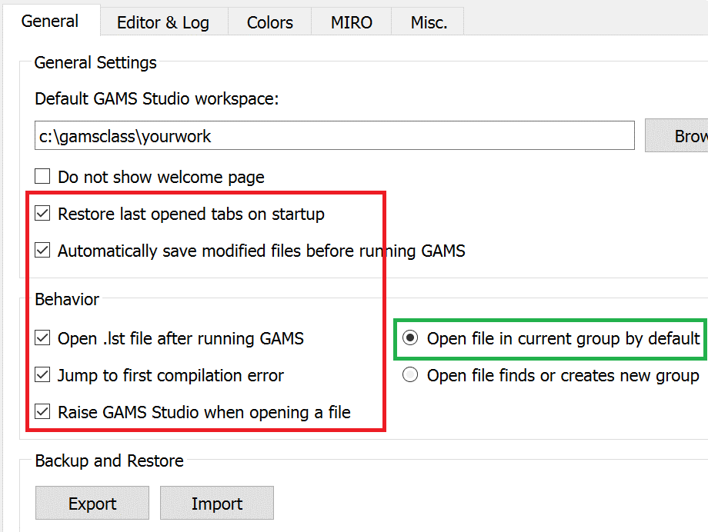
Task: Uncheck Restore last opened tabs on startup
Action: coord(43,214)
